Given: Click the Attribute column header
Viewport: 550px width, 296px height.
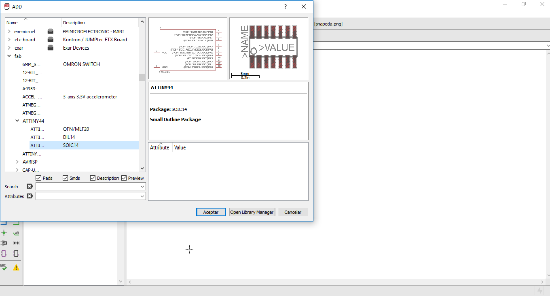Looking at the screenshot, I should coord(160,147).
